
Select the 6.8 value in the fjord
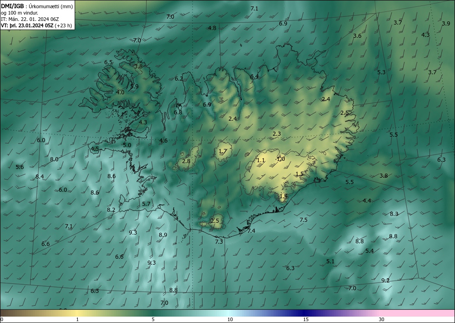[x=178, y=112]
